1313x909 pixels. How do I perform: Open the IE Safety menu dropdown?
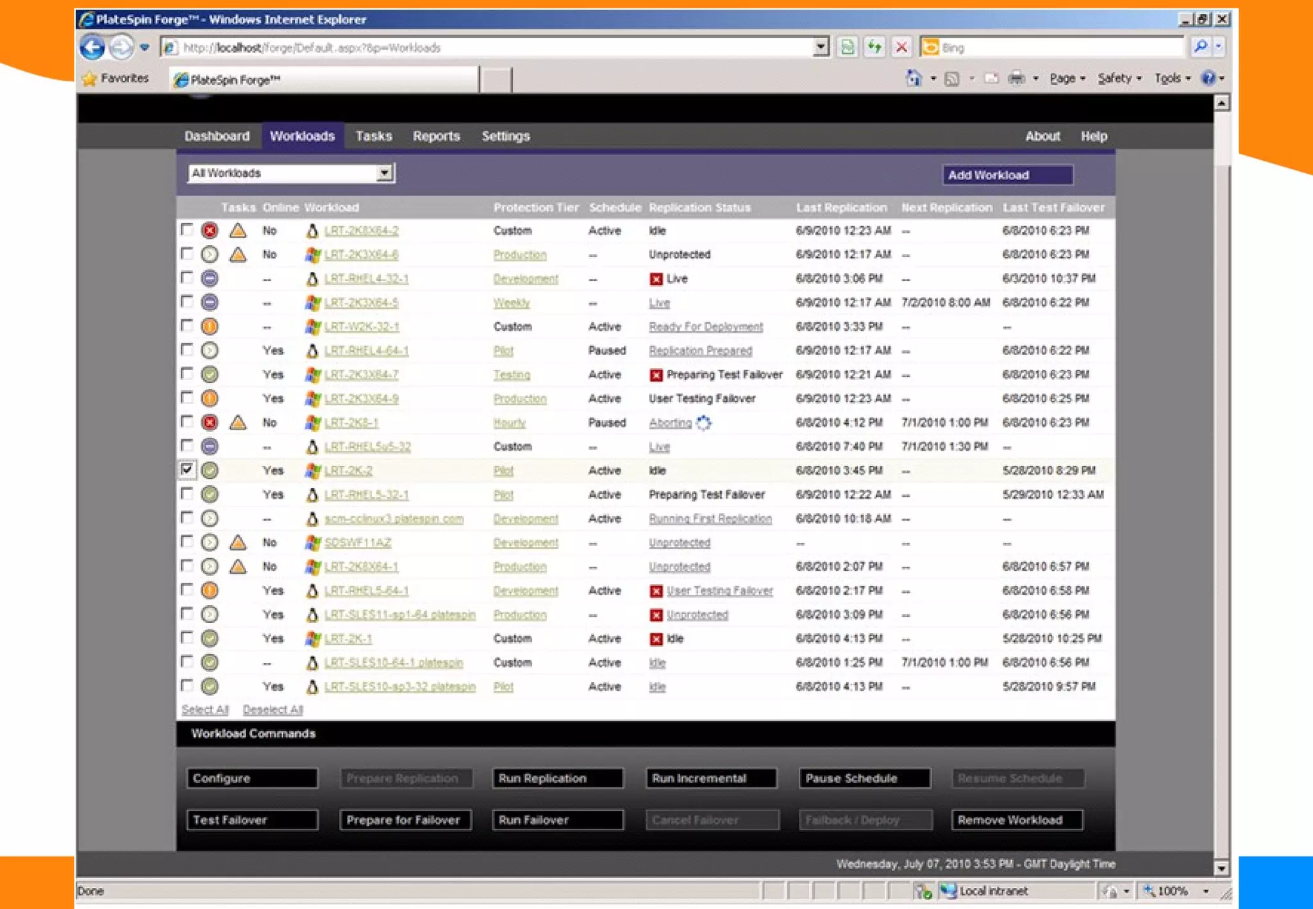pos(1119,78)
